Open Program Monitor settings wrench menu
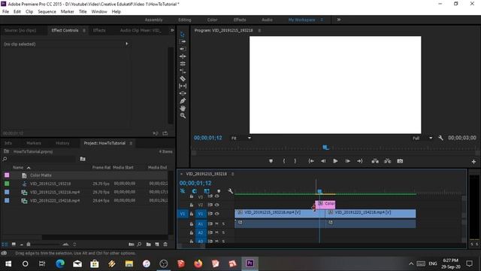This screenshot has height=271, width=481. [441, 138]
